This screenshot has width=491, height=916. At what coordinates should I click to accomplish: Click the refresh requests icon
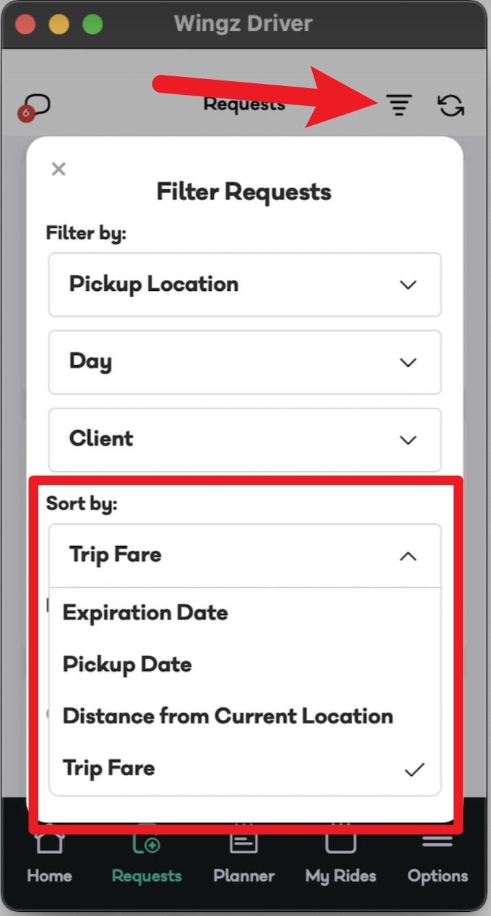point(451,105)
